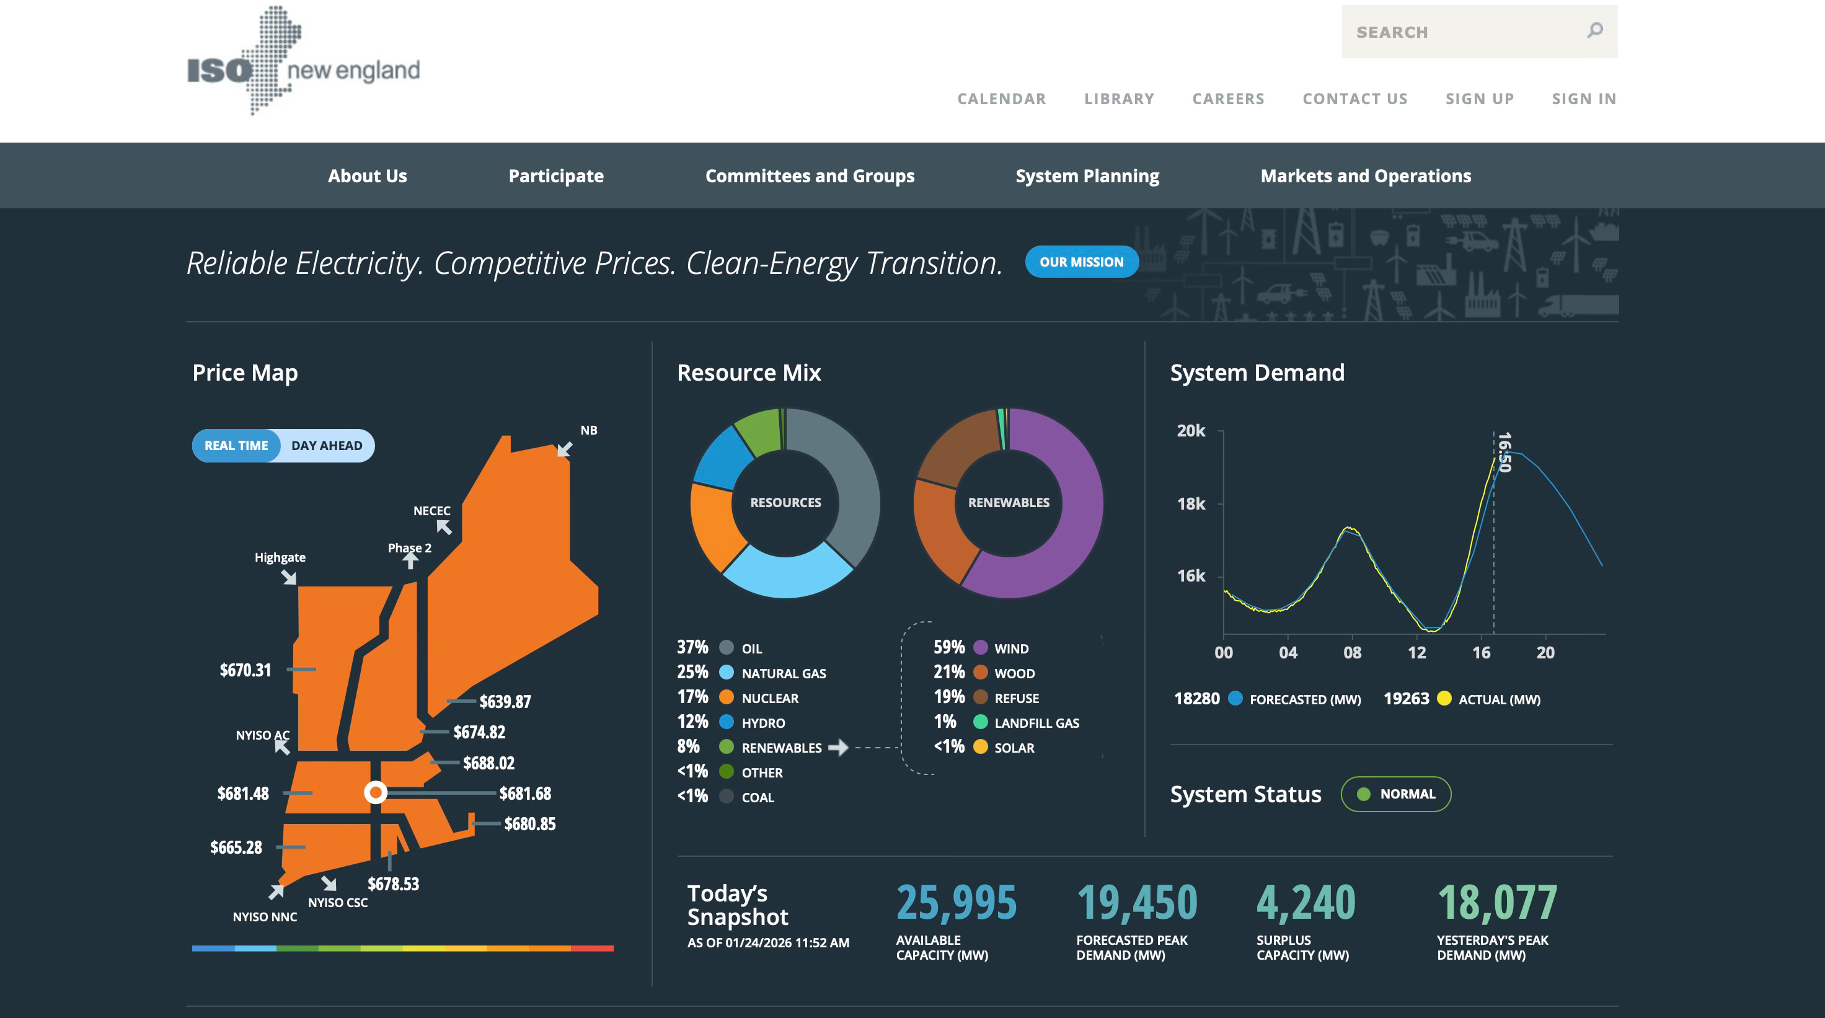Select Real Time price map view

tap(236, 446)
